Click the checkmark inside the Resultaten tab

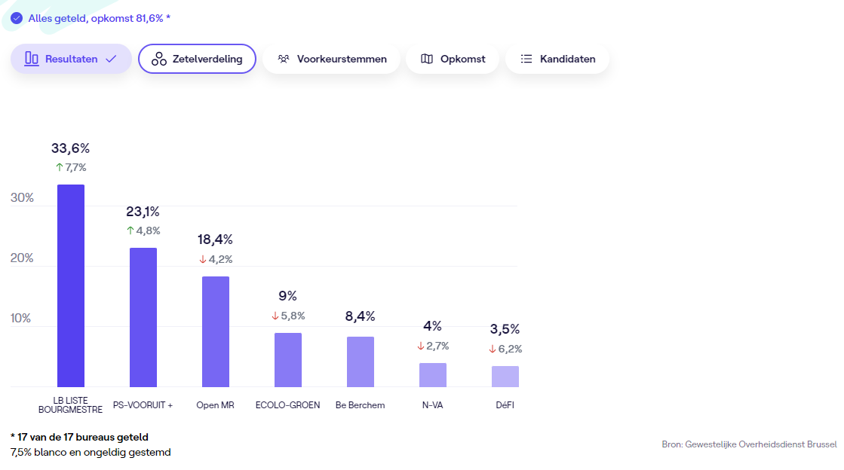pyautogui.click(x=111, y=59)
